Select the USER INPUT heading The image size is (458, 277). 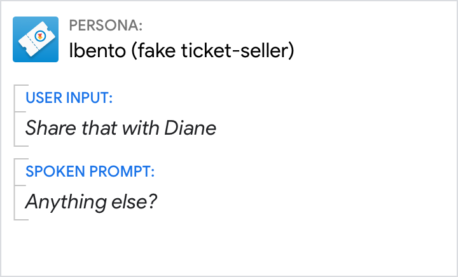pyautogui.click(x=69, y=98)
